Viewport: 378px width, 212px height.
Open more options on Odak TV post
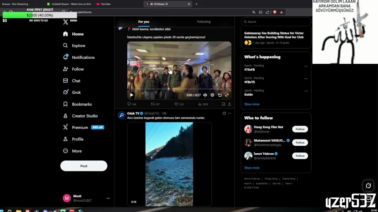pyautogui.click(x=229, y=113)
